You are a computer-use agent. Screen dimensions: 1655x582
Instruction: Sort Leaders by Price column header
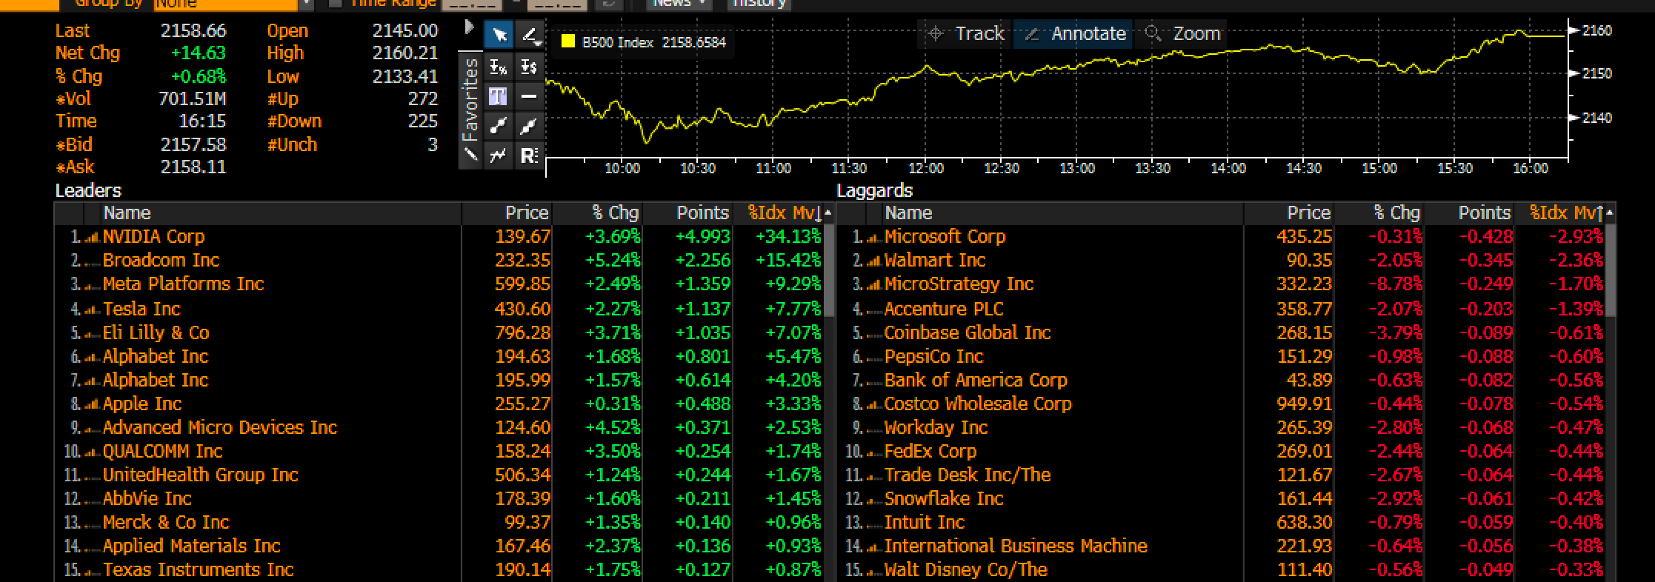pos(507,213)
